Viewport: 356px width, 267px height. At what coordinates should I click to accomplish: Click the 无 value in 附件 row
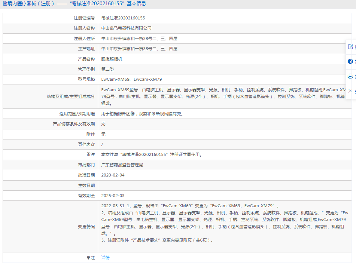[x=103, y=134]
